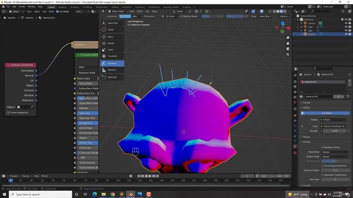Open the outliner filter funnel
The width and height of the screenshot is (353, 198).
tap(343, 11)
